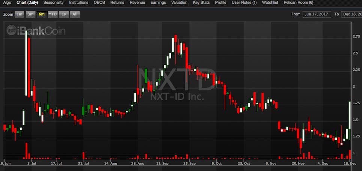
Task: Open the Profile tab
Action: point(220,3)
